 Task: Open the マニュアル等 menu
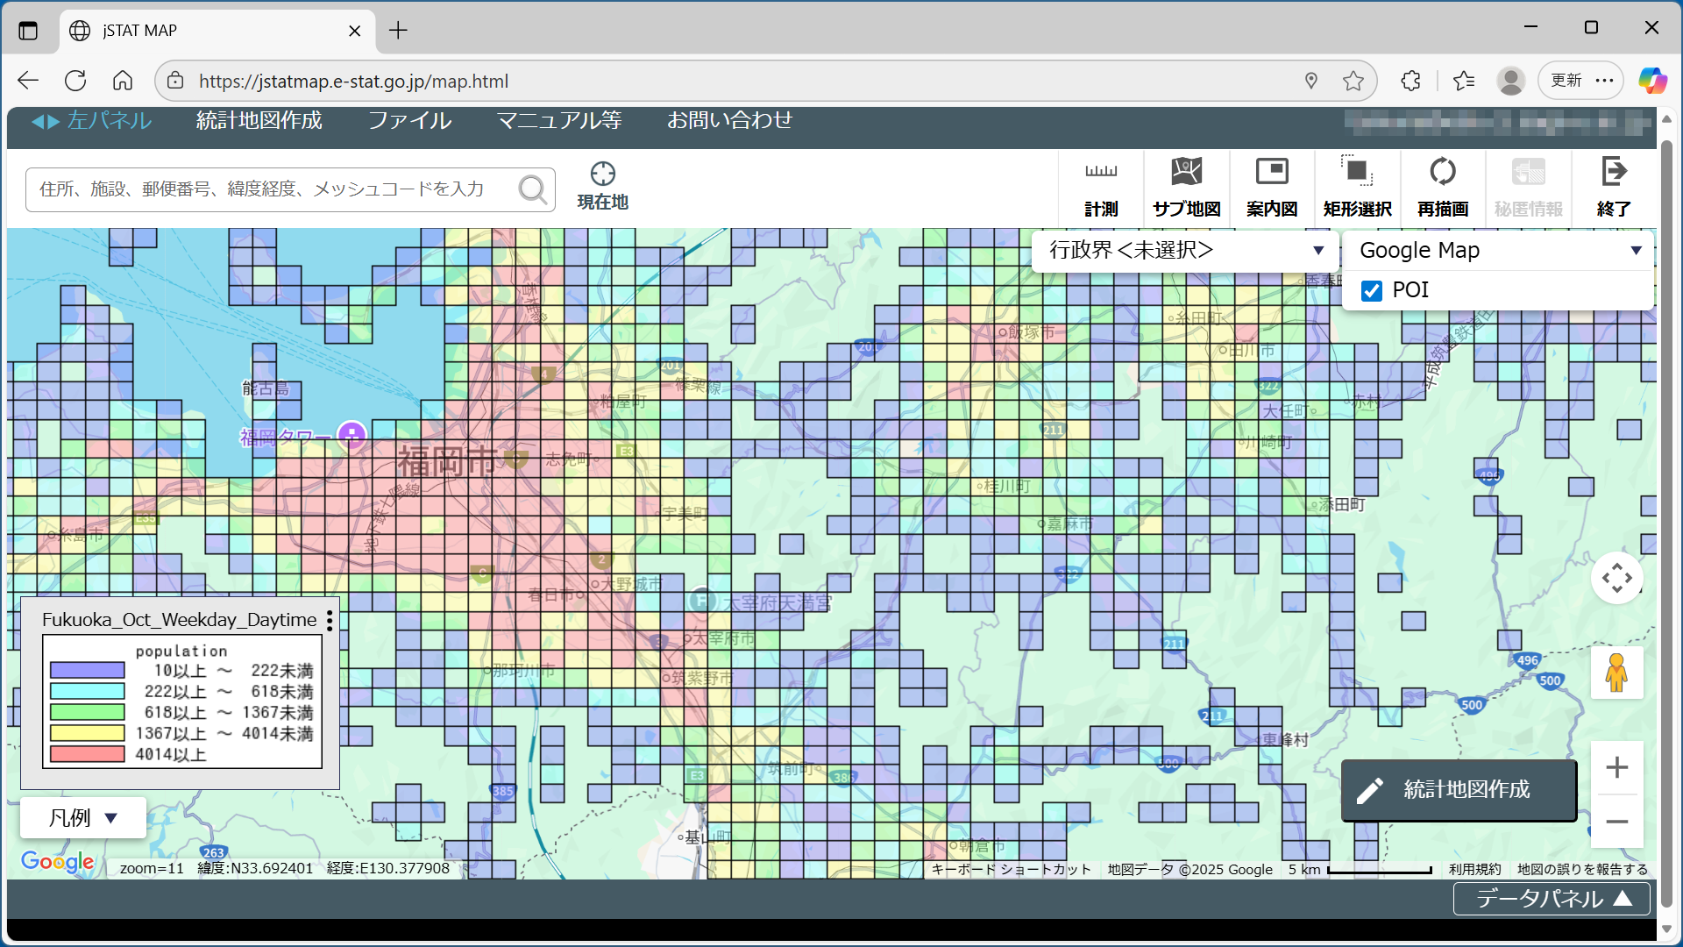point(558,120)
